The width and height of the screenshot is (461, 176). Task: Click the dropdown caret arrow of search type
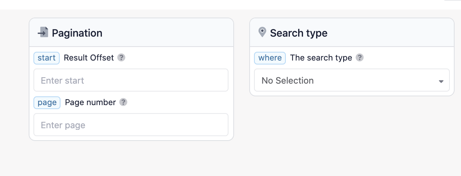[441, 81]
